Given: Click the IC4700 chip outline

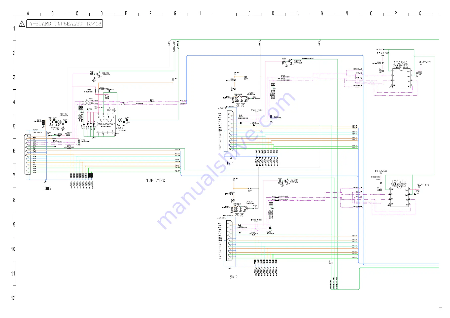Looking at the screenshot, I should [x=106, y=124].
